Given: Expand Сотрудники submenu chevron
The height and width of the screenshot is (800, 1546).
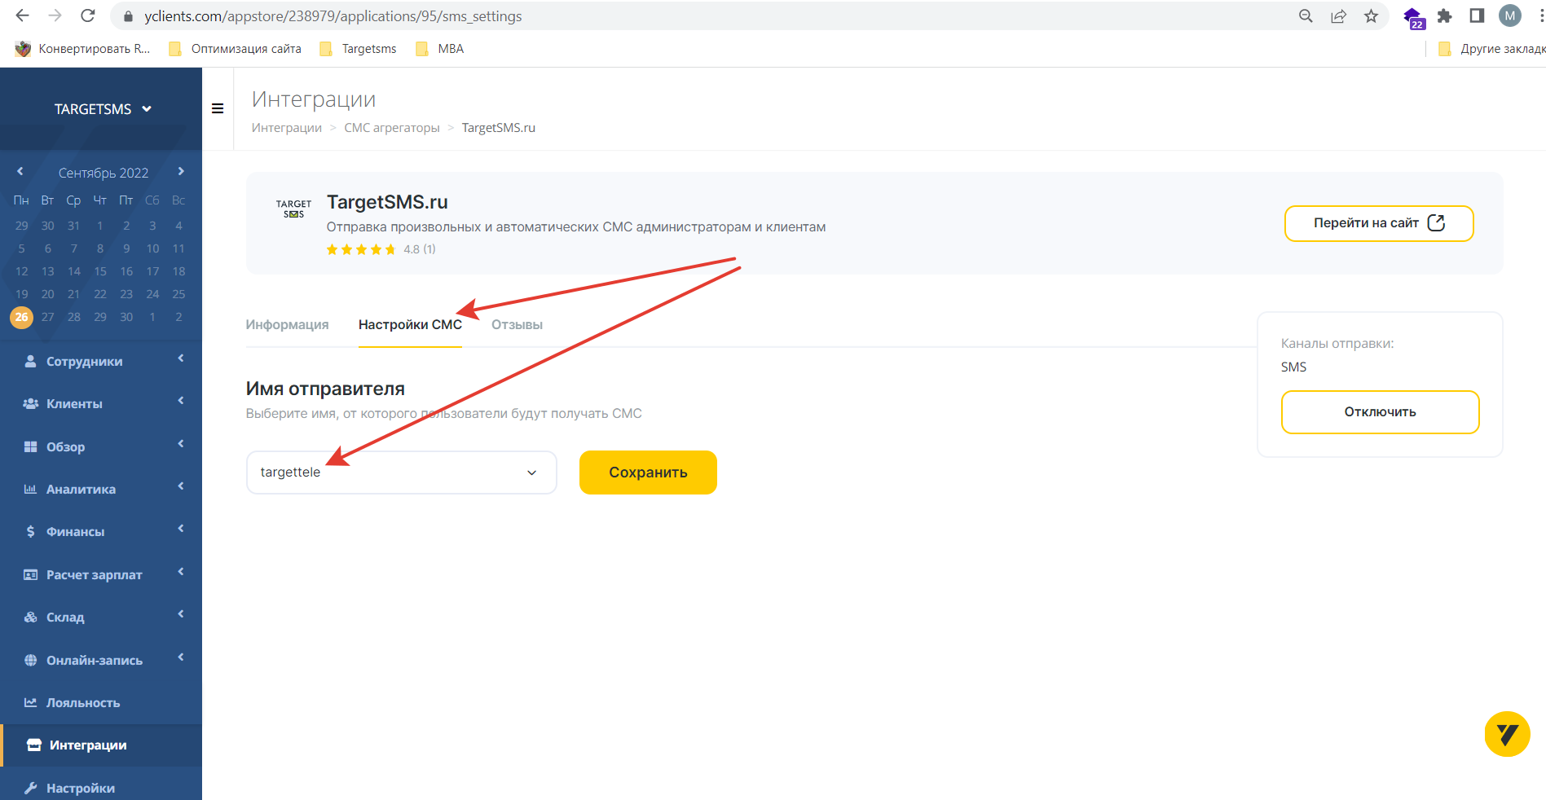Looking at the screenshot, I should [x=181, y=358].
